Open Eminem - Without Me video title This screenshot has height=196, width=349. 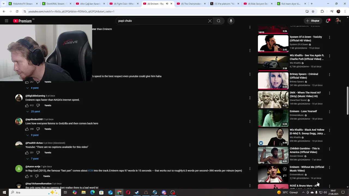tap(307, 169)
